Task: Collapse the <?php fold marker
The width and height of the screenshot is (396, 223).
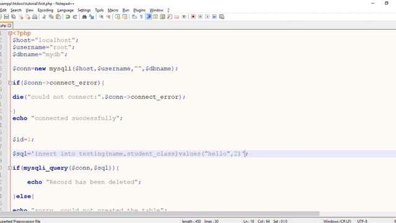Action: (x=10, y=33)
